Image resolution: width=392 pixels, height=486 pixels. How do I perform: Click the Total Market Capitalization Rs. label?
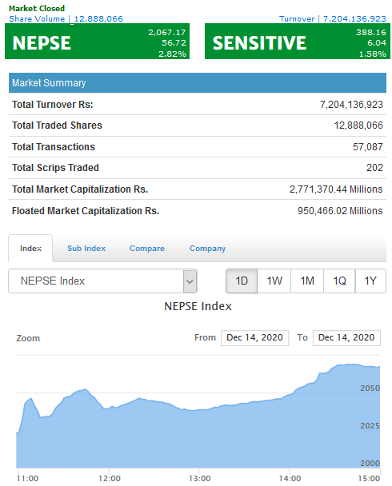80,189
